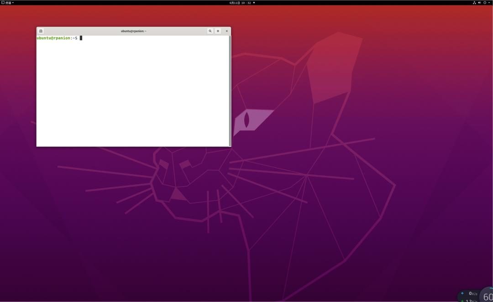Focus the terminal command prompt area
Screen dimensions: 493x302
click(132, 91)
